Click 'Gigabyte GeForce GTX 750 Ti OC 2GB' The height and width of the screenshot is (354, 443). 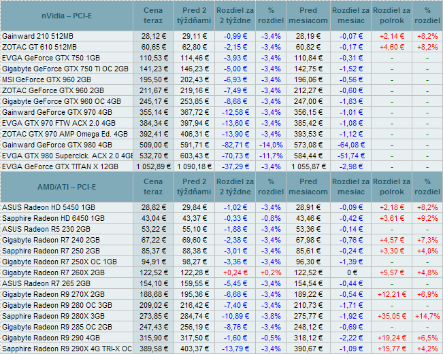pyautogui.click(x=65, y=69)
